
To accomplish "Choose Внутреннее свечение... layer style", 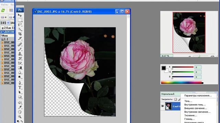I will coord(197,112).
